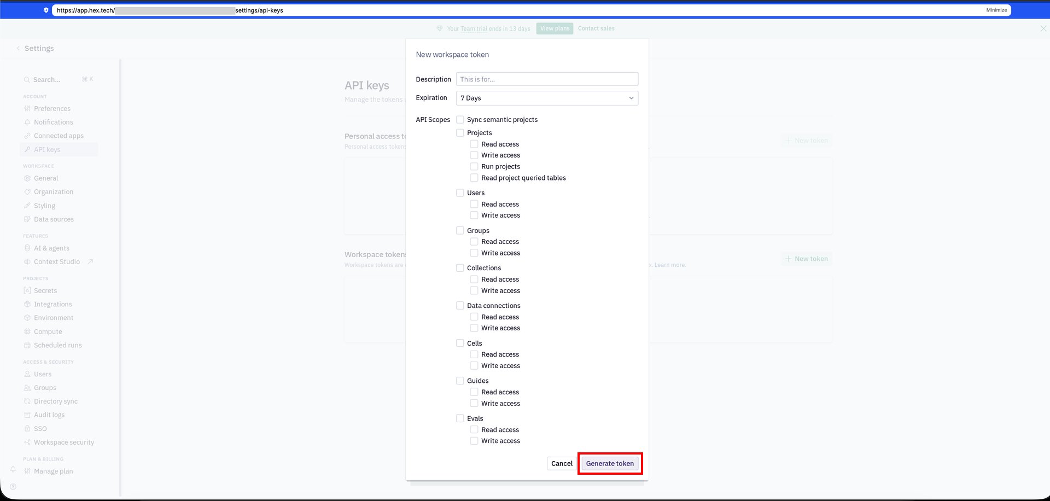Cancel the new workspace token dialog

point(562,464)
